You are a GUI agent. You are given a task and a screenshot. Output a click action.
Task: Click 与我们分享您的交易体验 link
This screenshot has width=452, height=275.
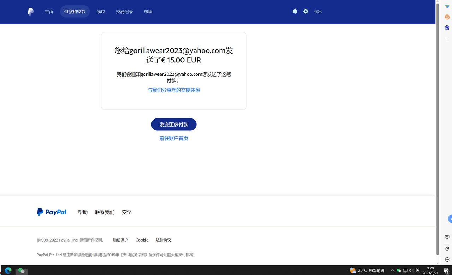click(174, 90)
